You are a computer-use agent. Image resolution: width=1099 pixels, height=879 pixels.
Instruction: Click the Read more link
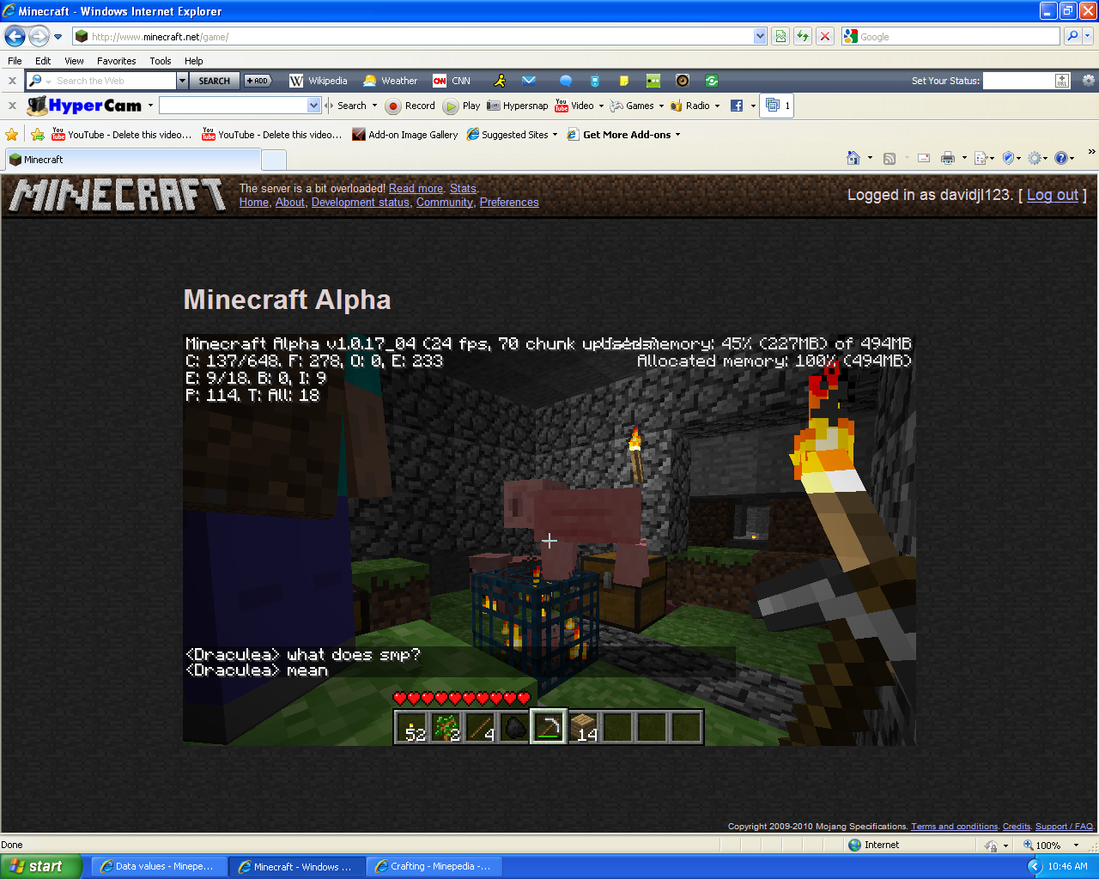pyautogui.click(x=416, y=189)
